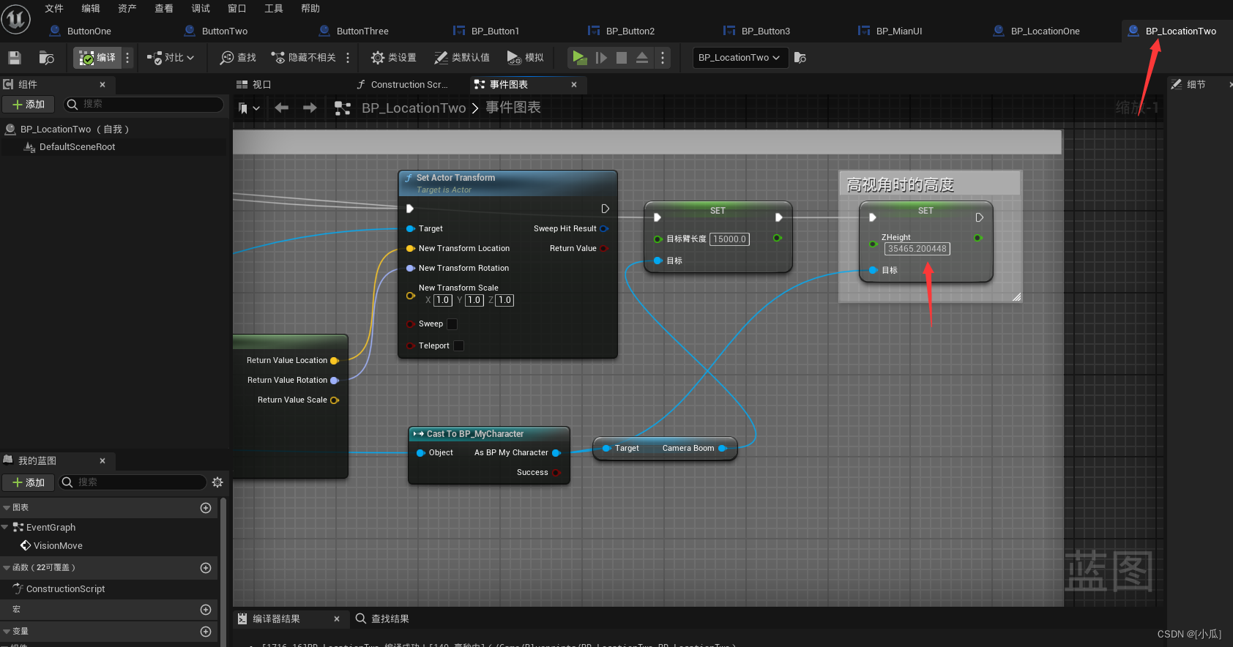Click the Save blueprint floppy icon
This screenshot has width=1233, height=647.
click(14, 58)
